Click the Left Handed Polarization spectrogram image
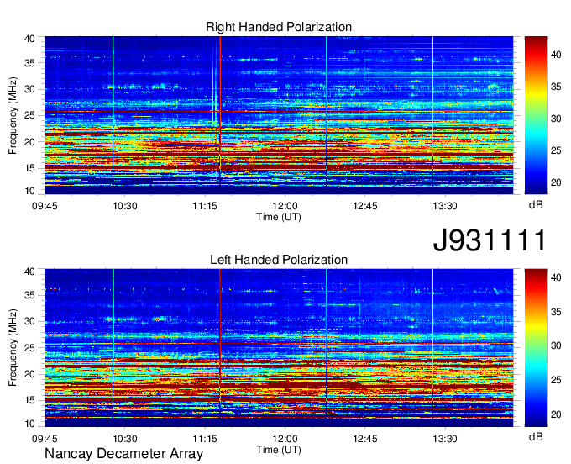This screenshot has height=464, width=571. click(x=279, y=348)
